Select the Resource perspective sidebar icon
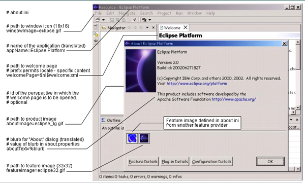Screen dimensions: 305x183 (96, 34)
